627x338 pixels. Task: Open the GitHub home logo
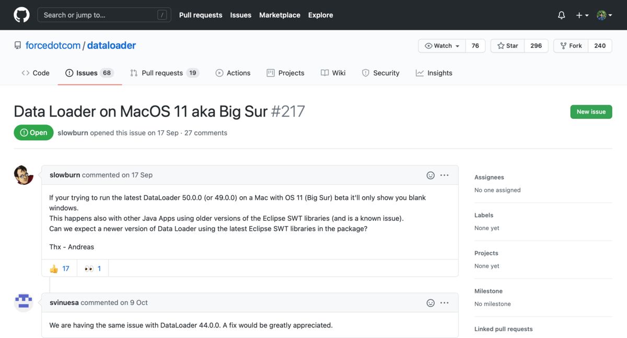(21, 15)
